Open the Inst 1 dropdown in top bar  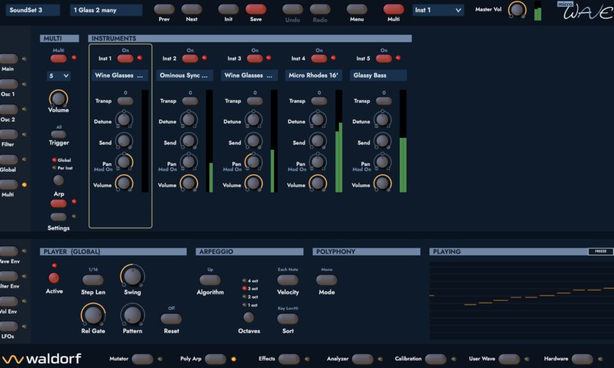(438, 10)
